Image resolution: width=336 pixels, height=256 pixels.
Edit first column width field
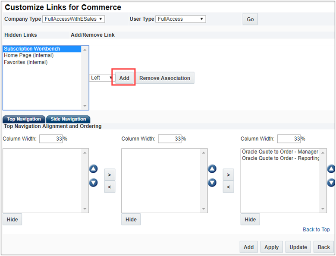coord(51,139)
